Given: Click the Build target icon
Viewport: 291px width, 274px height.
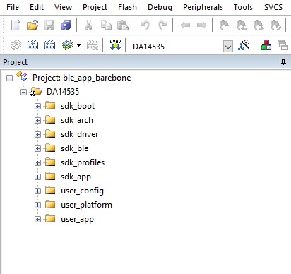Looking at the screenshot, I should (x=32, y=44).
